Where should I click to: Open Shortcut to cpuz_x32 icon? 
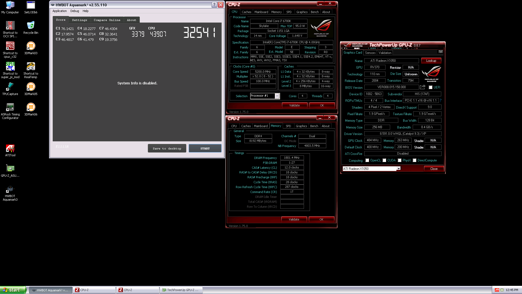coord(10,50)
